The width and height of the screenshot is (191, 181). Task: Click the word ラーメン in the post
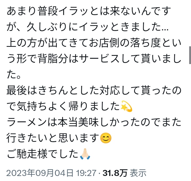click(27, 122)
